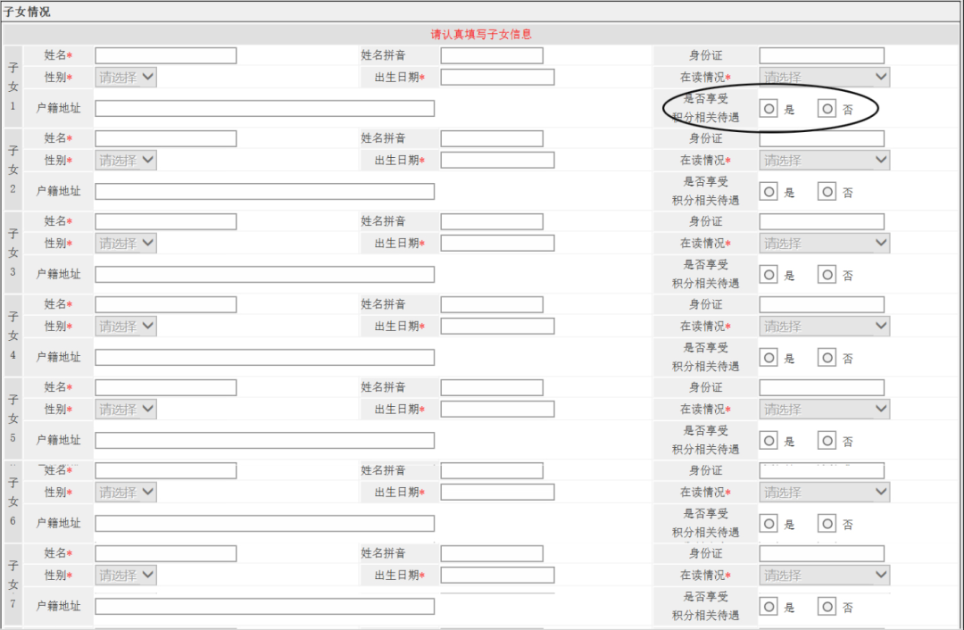Expand 性别 dropdown for 子女3
This screenshot has height=630, width=964.
126,244
